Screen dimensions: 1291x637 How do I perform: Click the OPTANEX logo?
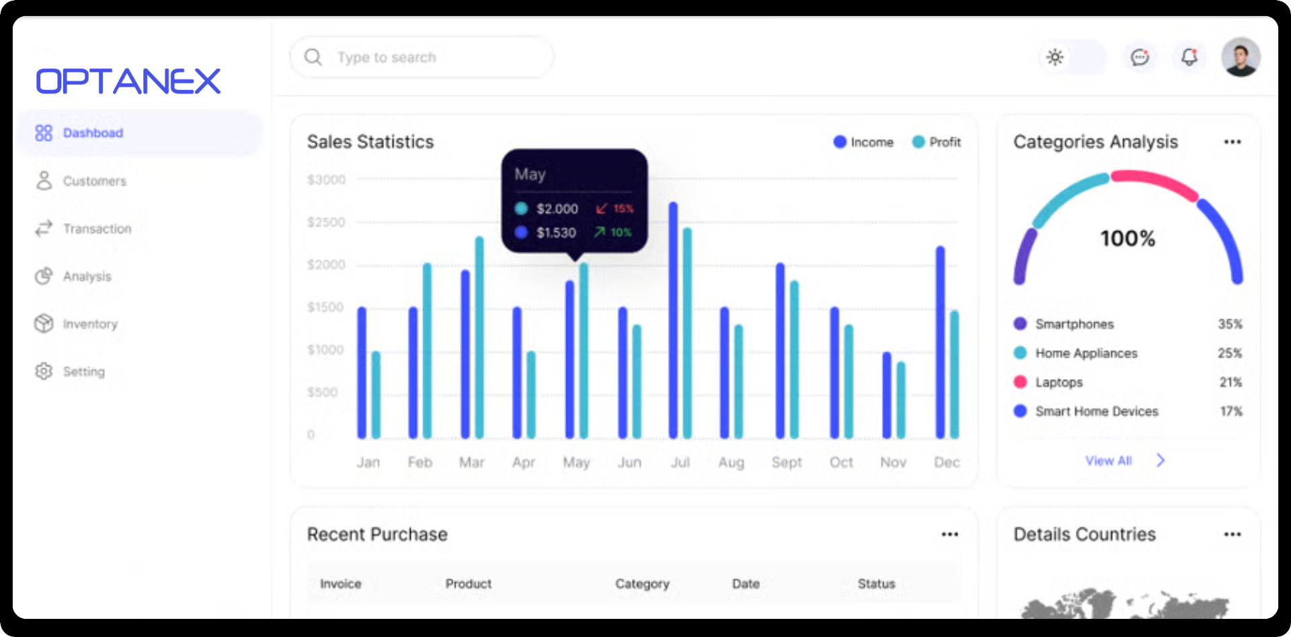[x=128, y=81]
